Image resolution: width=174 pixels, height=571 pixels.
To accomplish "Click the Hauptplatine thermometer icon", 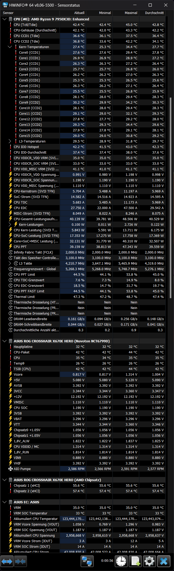I will pos(11,347).
